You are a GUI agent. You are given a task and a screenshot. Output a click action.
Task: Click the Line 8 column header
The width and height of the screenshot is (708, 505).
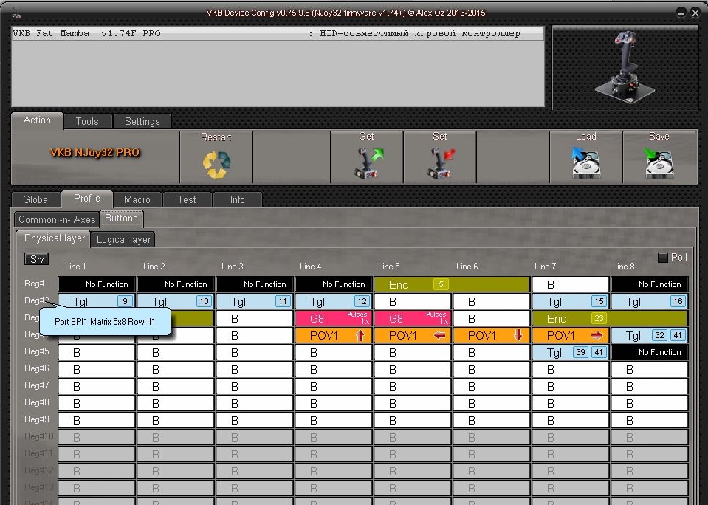coord(624,267)
